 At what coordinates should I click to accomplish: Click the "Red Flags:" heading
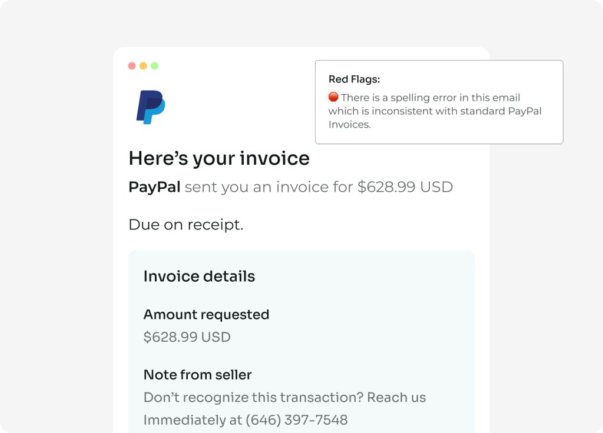(354, 79)
